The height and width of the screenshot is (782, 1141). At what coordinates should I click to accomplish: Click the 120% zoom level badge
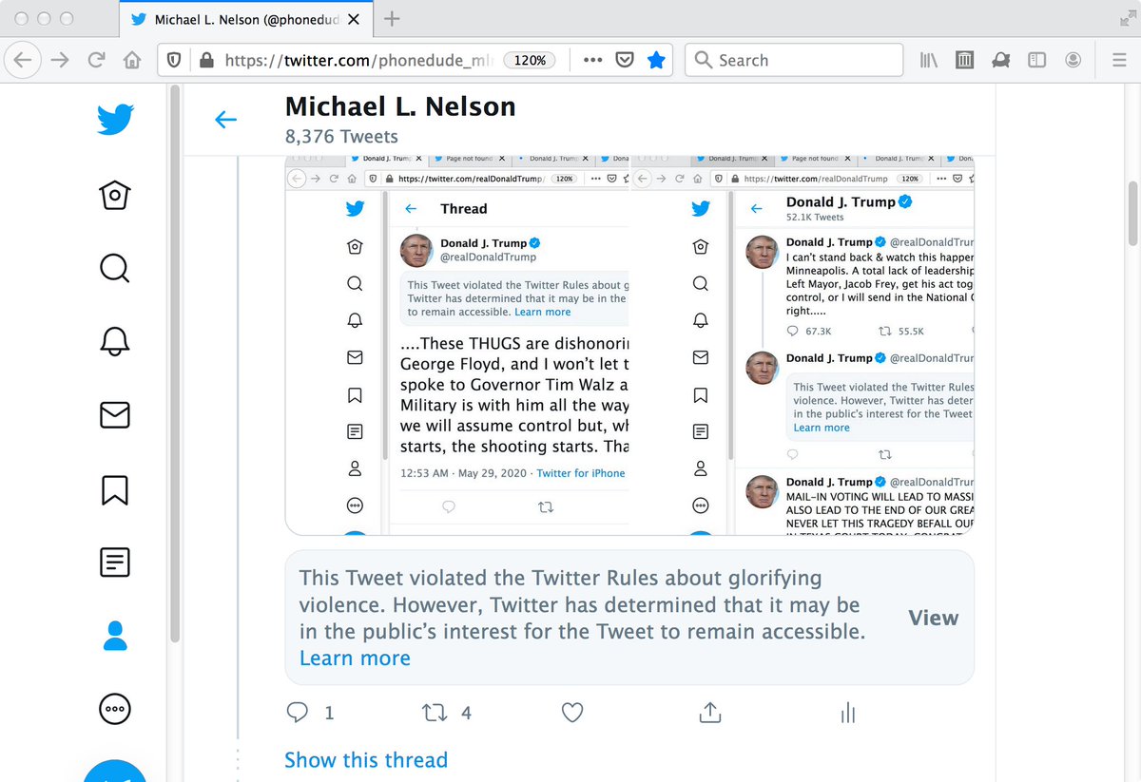(530, 60)
